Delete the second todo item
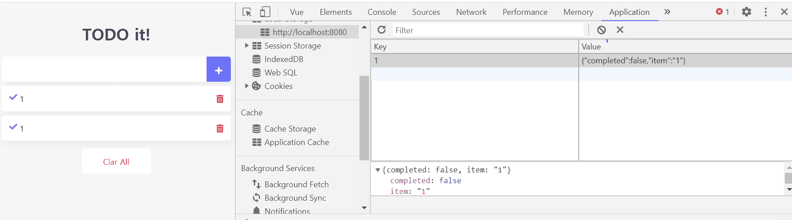 (220, 129)
